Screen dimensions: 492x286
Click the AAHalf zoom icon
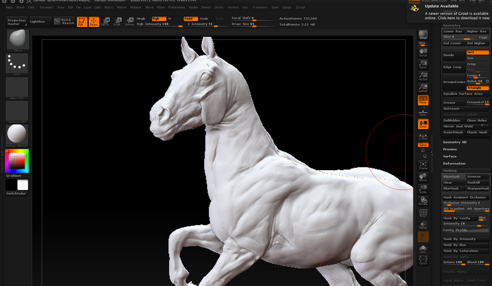[423, 88]
